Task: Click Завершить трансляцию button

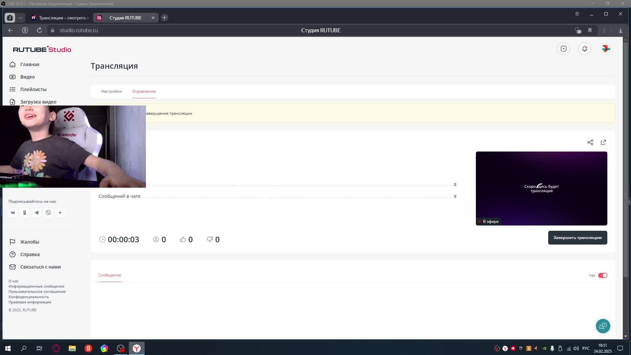Action: pyautogui.click(x=577, y=238)
